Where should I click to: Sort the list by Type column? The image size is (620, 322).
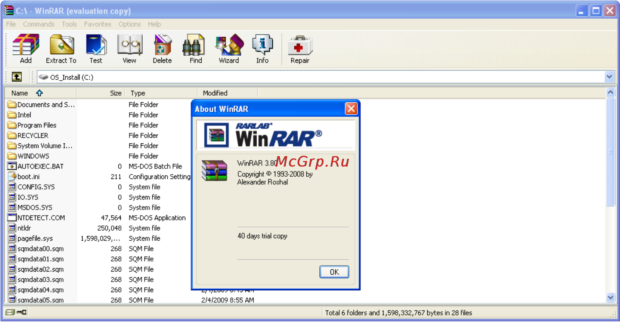point(161,93)
